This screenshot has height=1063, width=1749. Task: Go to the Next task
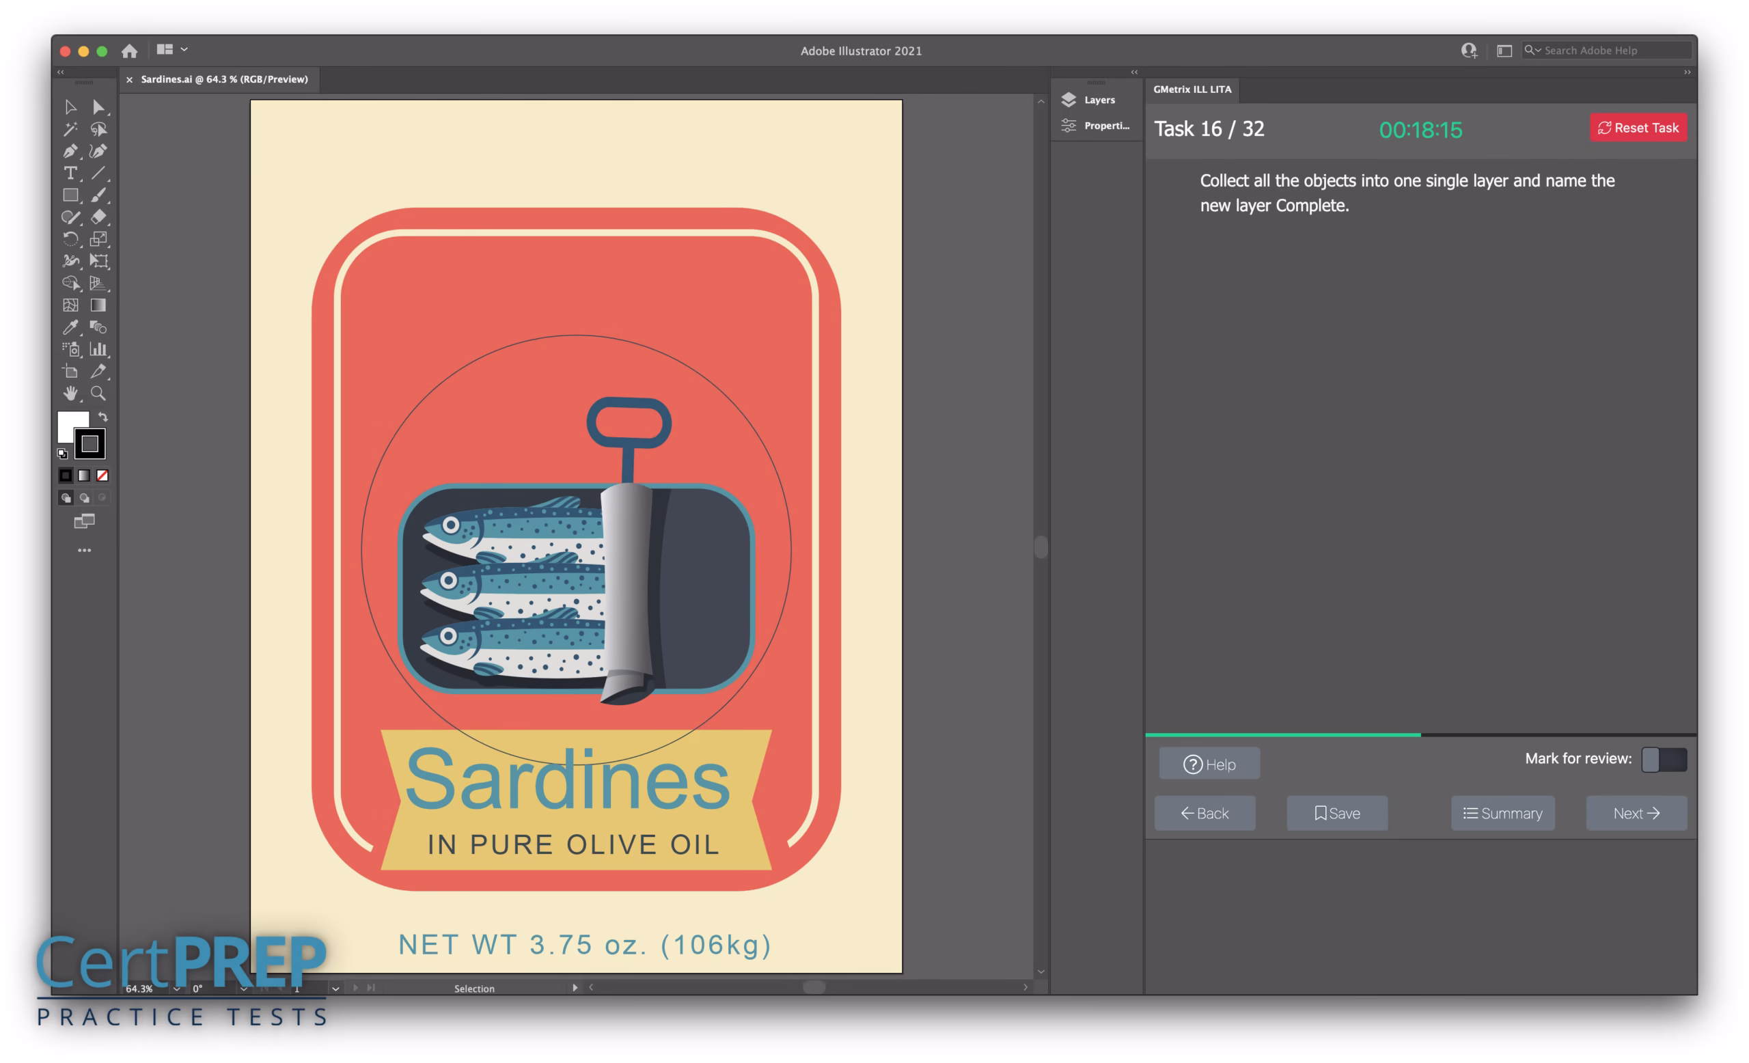click(1636, 813)
